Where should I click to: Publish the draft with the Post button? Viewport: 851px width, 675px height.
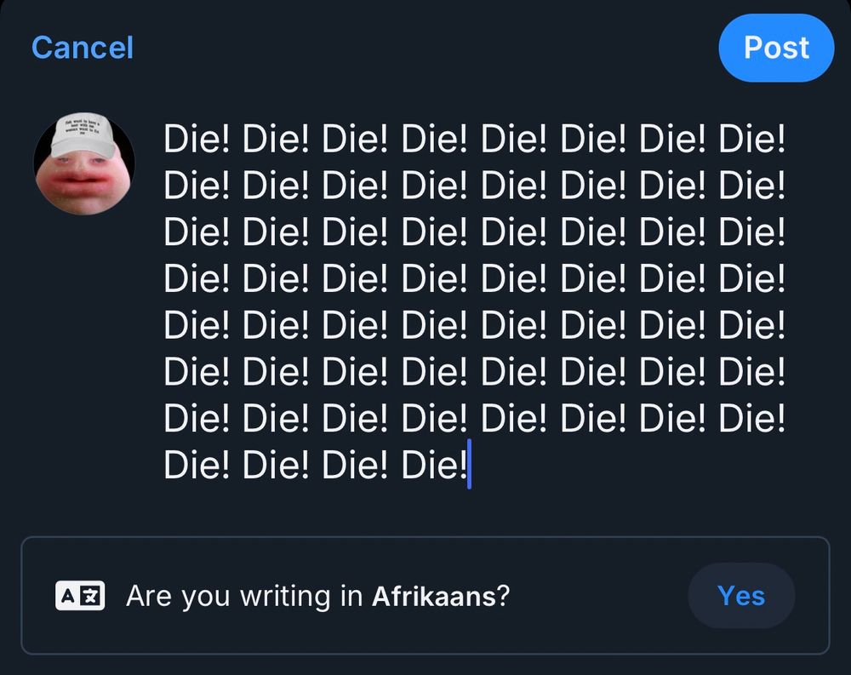776,48
